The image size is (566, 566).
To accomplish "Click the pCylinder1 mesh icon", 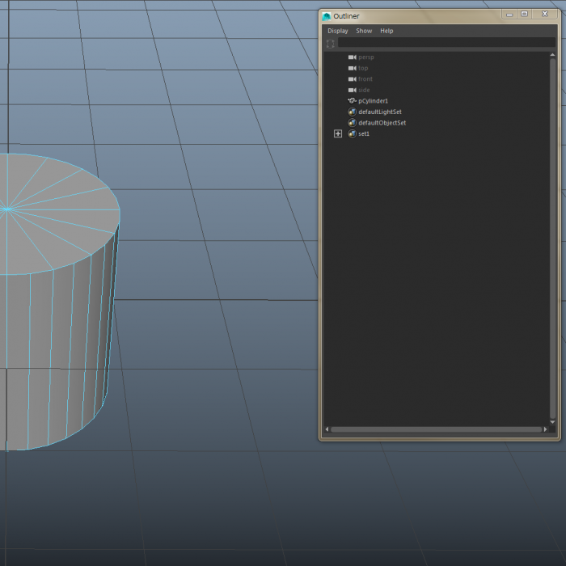I will (352, 101).
